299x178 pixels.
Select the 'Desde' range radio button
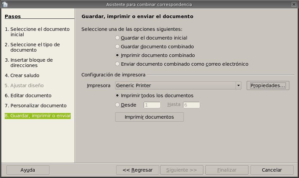(118, 105)
